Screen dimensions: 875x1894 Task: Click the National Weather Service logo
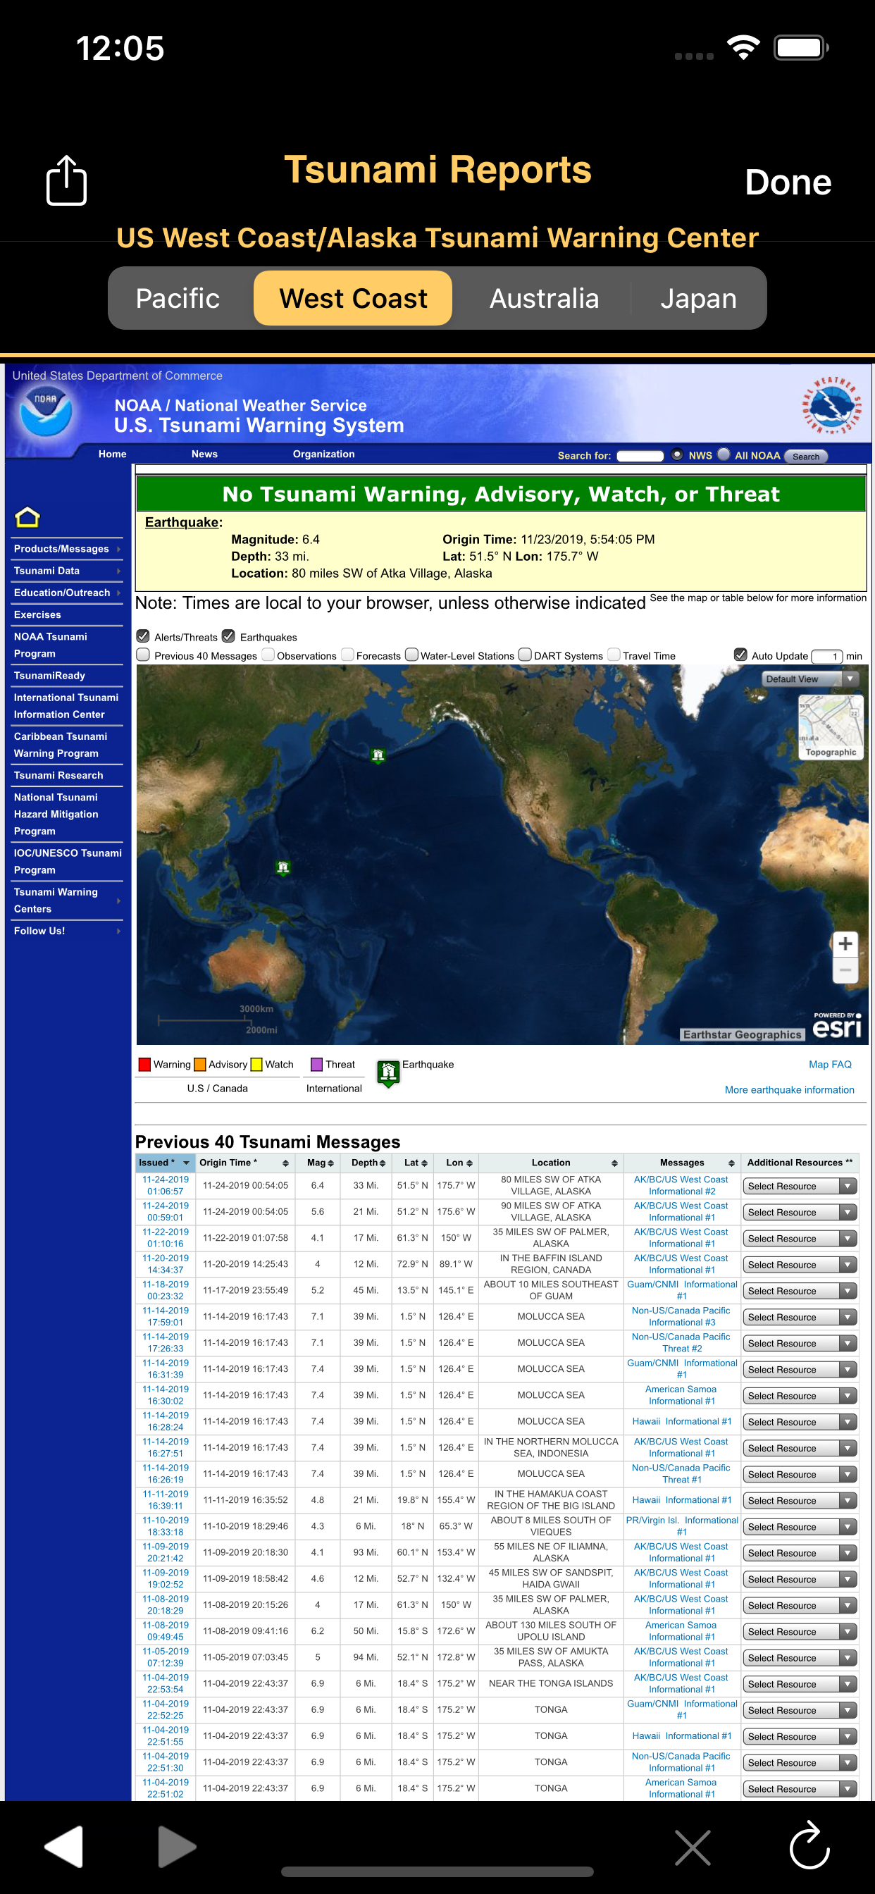click(x=831, y=405)
